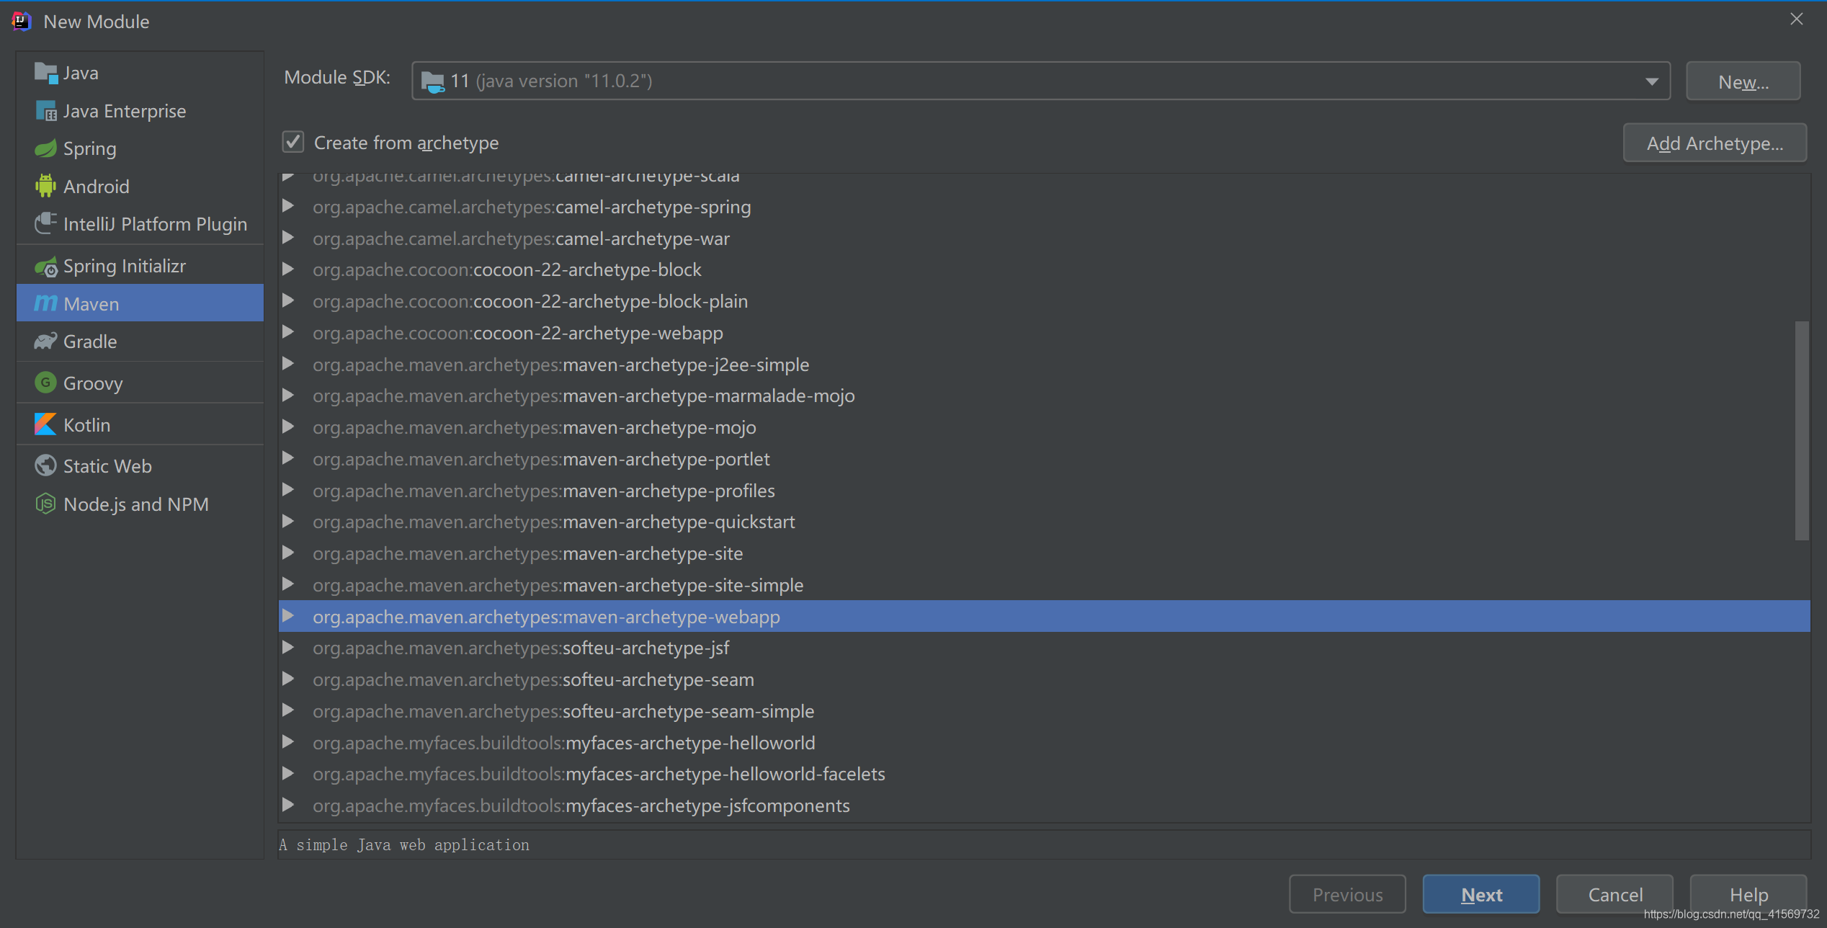1827x928 pixels.
Task: Click the Maven 'm' icon
Action: [45, 303]
